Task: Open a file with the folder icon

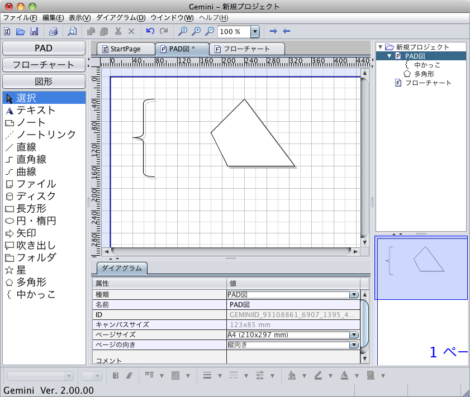Action: click(x=20, y=31)
